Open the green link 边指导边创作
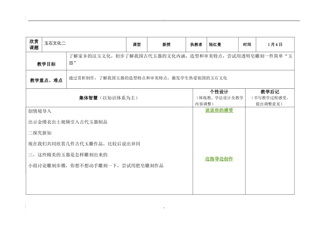328x232 pixels. pos(219,159)
